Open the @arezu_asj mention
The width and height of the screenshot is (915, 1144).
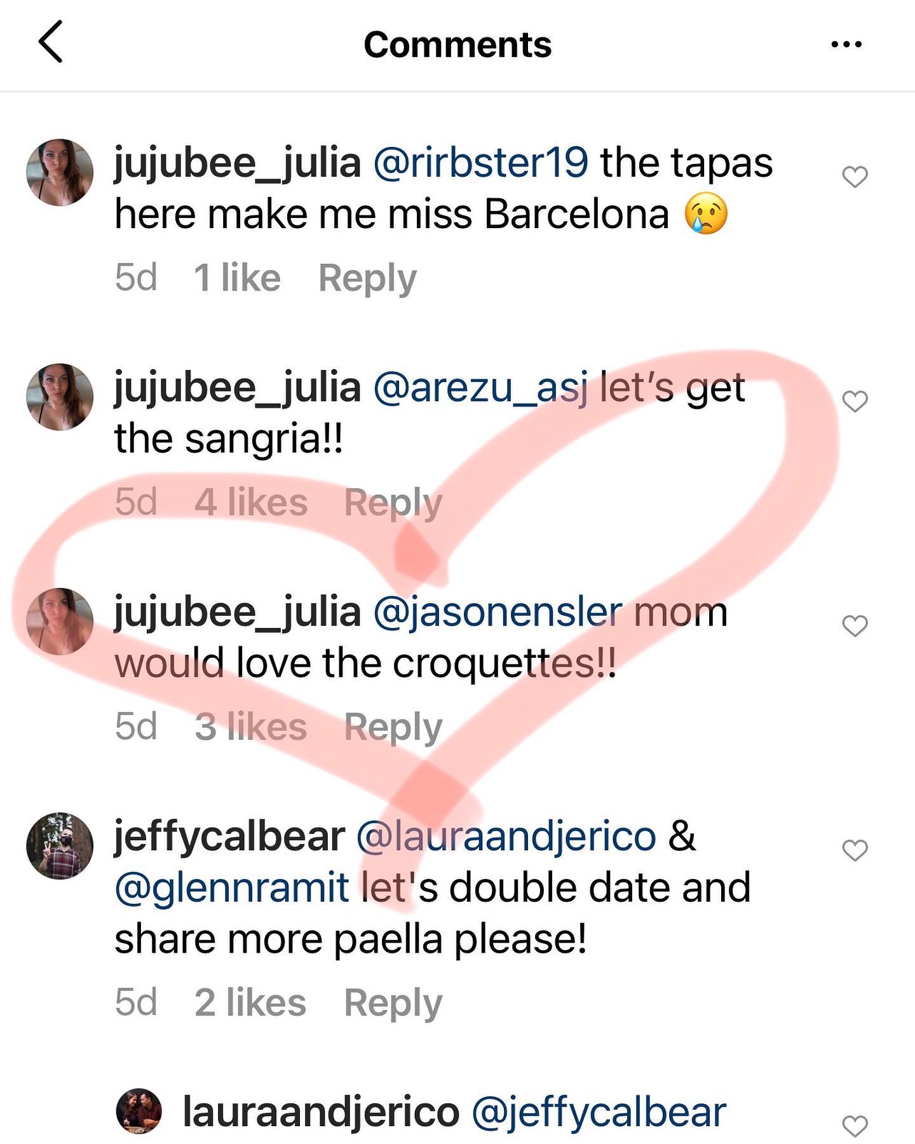pyautogui.click(x=480, y=388)
